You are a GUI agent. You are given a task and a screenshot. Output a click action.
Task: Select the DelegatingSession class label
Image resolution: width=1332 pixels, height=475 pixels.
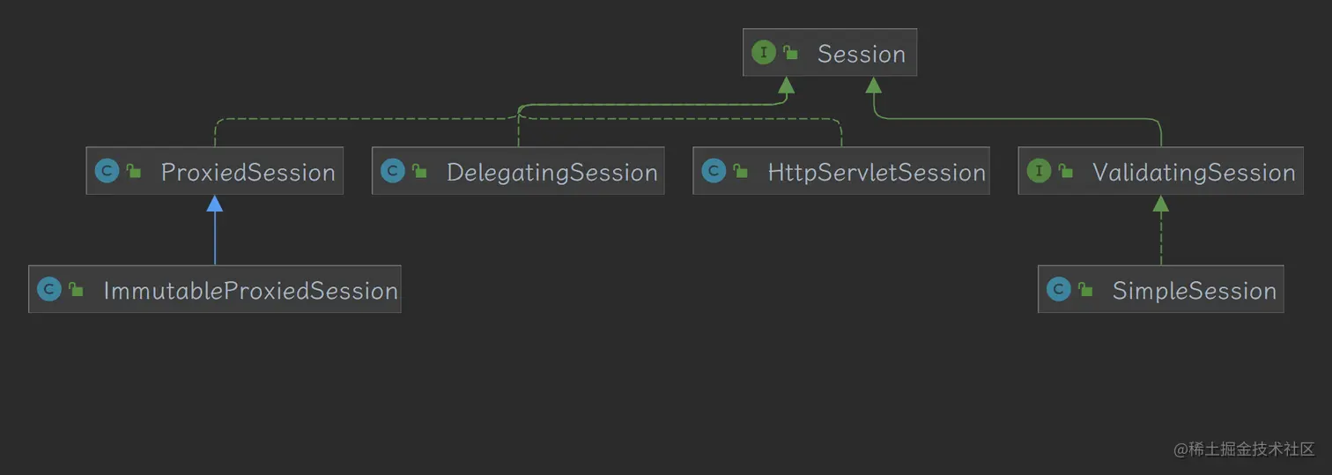(552, 172)
